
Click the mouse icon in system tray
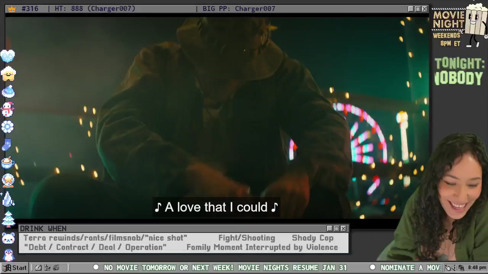click(x=449, y=268)
